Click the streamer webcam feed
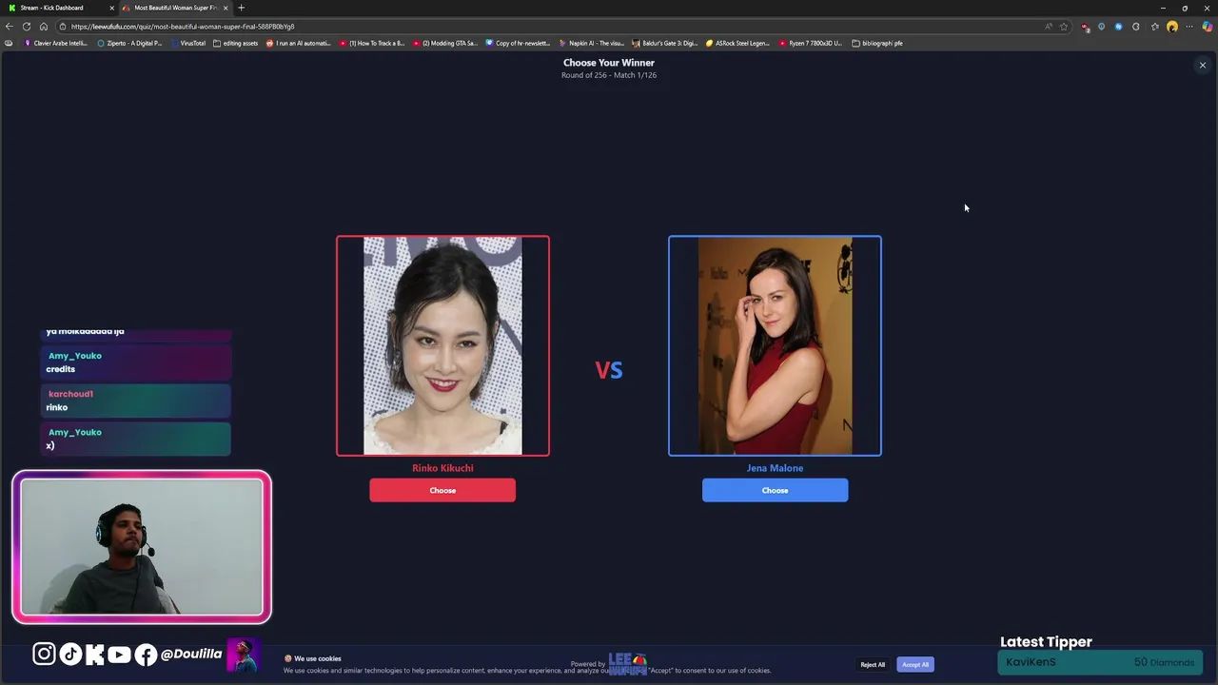Viewport: 1218px width, 685px height. (x=142, y=547)
